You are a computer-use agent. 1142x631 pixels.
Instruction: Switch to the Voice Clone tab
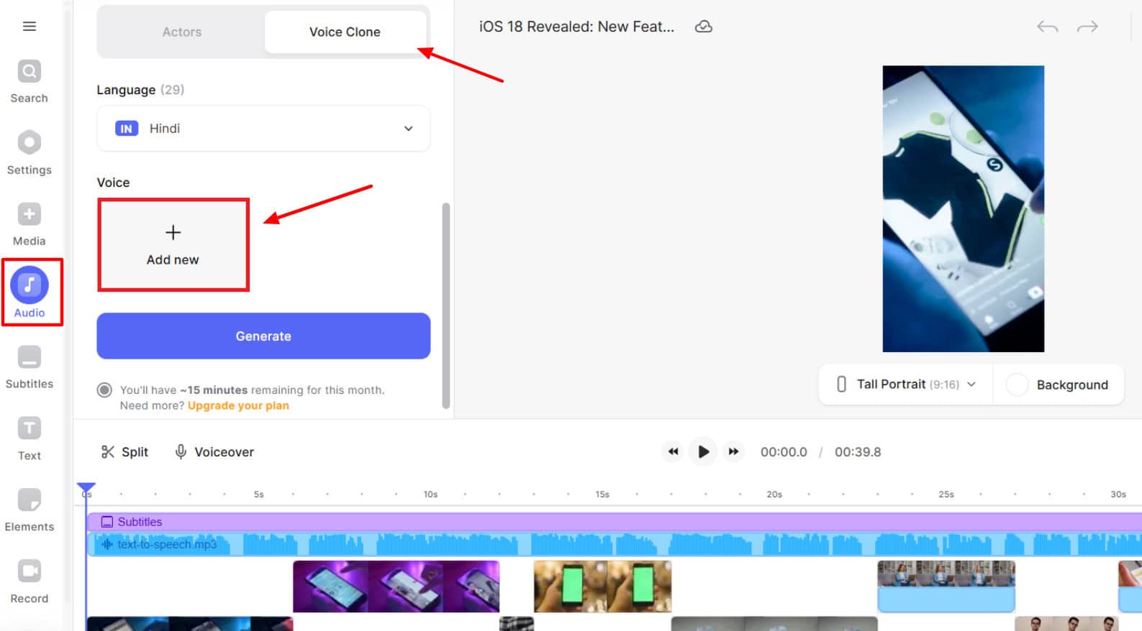click(345, 32)
